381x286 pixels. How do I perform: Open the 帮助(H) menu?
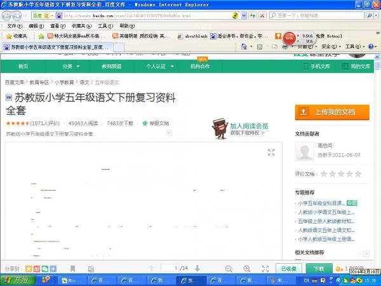[x=127, y=26]
